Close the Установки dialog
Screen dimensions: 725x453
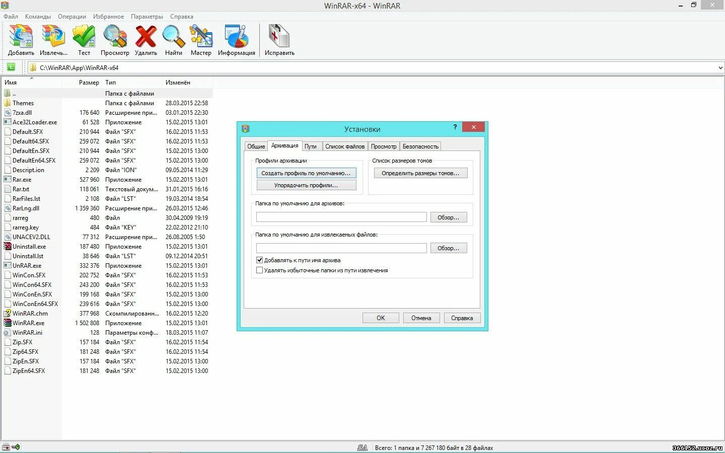473,127
